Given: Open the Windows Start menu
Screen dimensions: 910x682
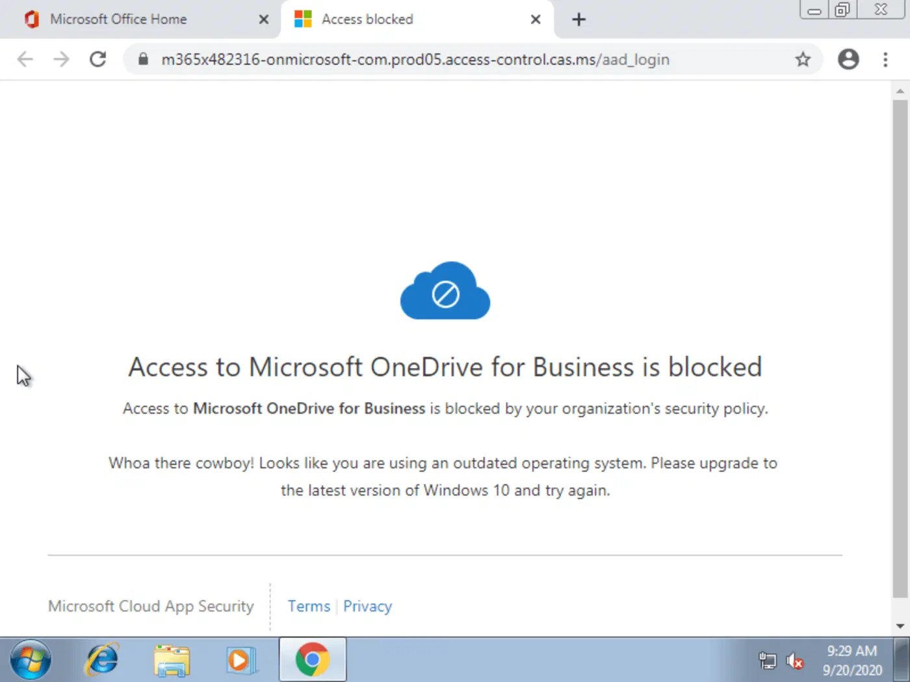Looking at the screenshot, I should coord(31,660).
